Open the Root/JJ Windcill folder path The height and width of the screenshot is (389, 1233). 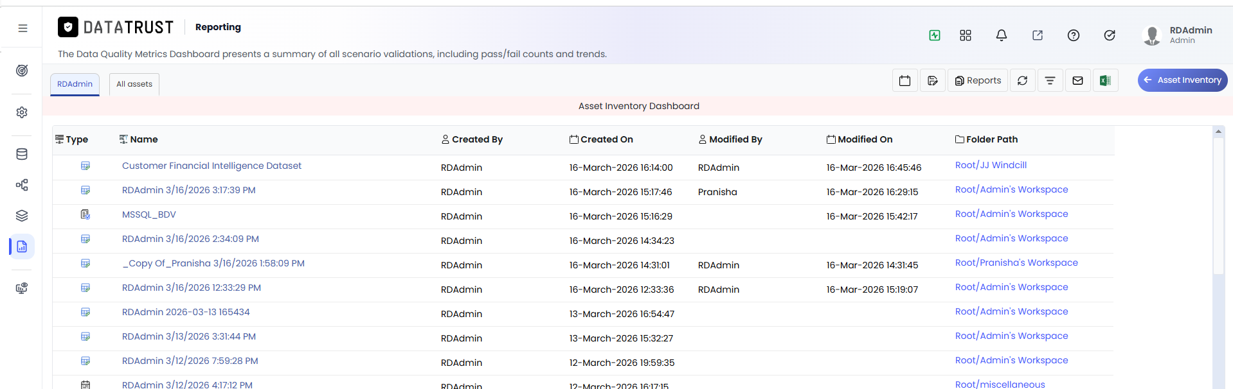click(x=991, y=165)
